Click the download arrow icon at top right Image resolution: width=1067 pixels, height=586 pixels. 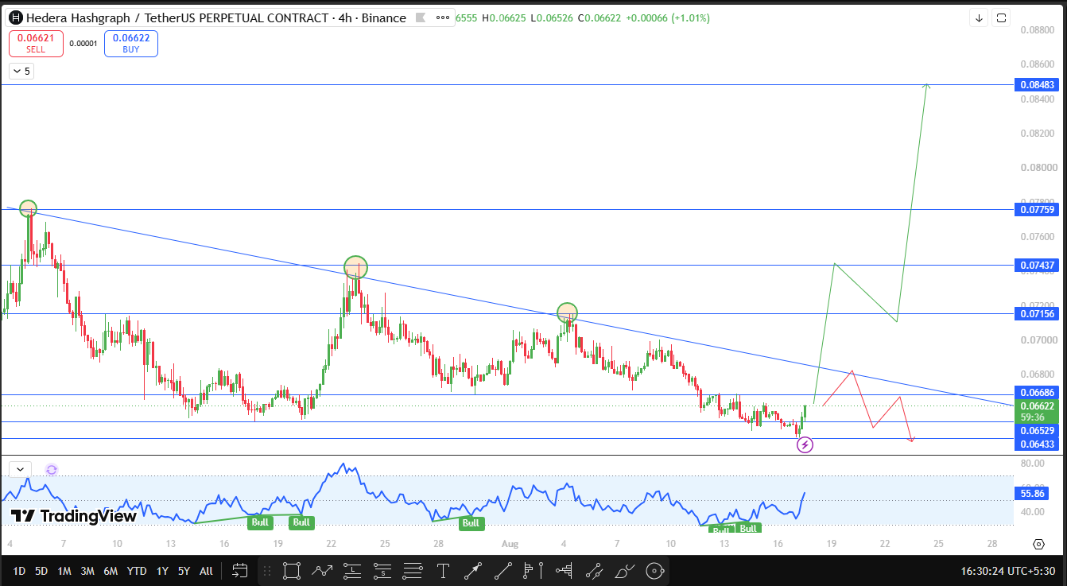pos(979,17)
